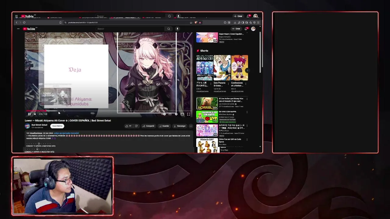
Task: Bookmark this page with the address bar bookmark icon
Action: (60, 23)
